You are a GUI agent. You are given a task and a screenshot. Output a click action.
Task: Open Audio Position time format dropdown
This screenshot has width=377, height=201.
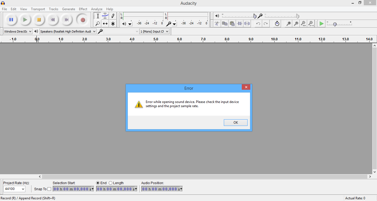(181, 189)
